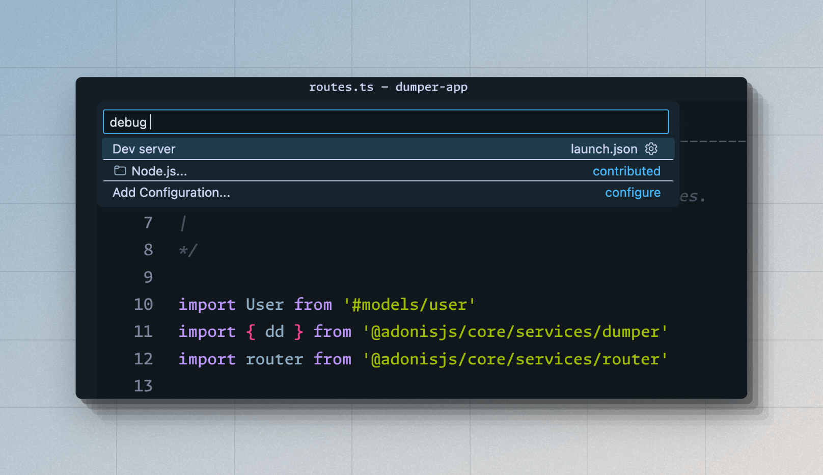Click the gear icon beside launch.json
The image size is (823, 475).
651,149
